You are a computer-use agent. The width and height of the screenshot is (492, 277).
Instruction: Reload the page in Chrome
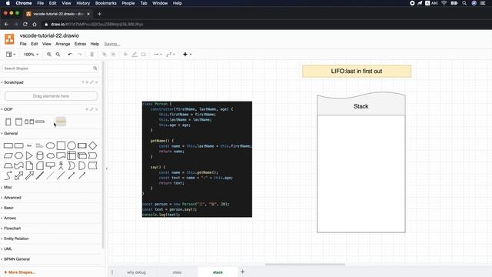[x=25, y=24]
